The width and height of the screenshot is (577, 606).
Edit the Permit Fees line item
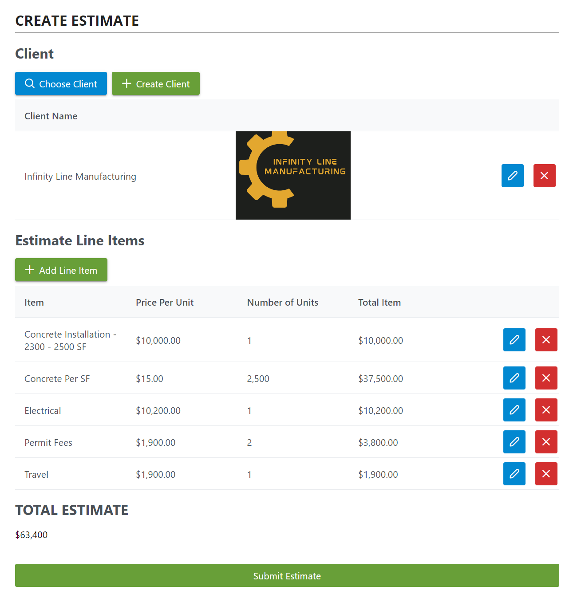pos(514,442)
